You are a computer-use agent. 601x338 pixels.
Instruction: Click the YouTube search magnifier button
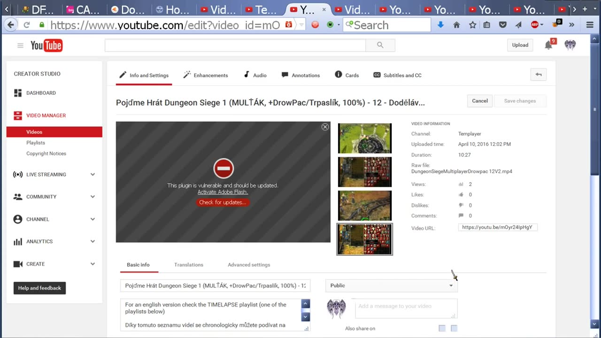(x=380, y=45)
